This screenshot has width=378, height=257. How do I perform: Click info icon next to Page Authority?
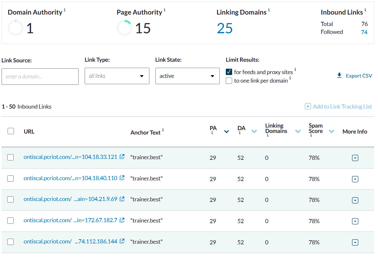pos(165,10)
